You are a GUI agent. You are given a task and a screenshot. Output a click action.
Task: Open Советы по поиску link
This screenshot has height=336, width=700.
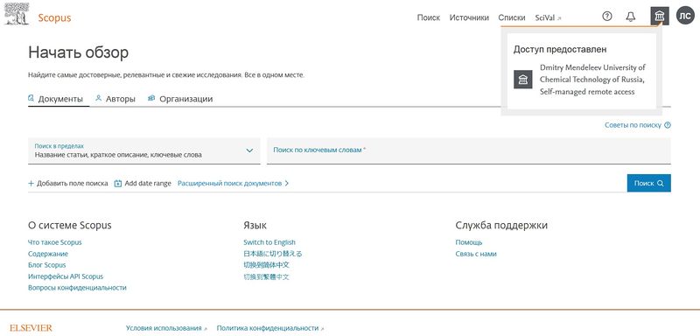pos(638,125)
